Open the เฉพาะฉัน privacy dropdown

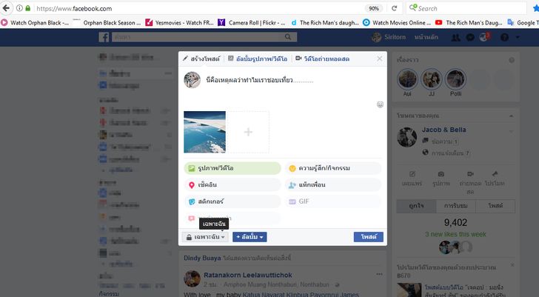(205, 237)
